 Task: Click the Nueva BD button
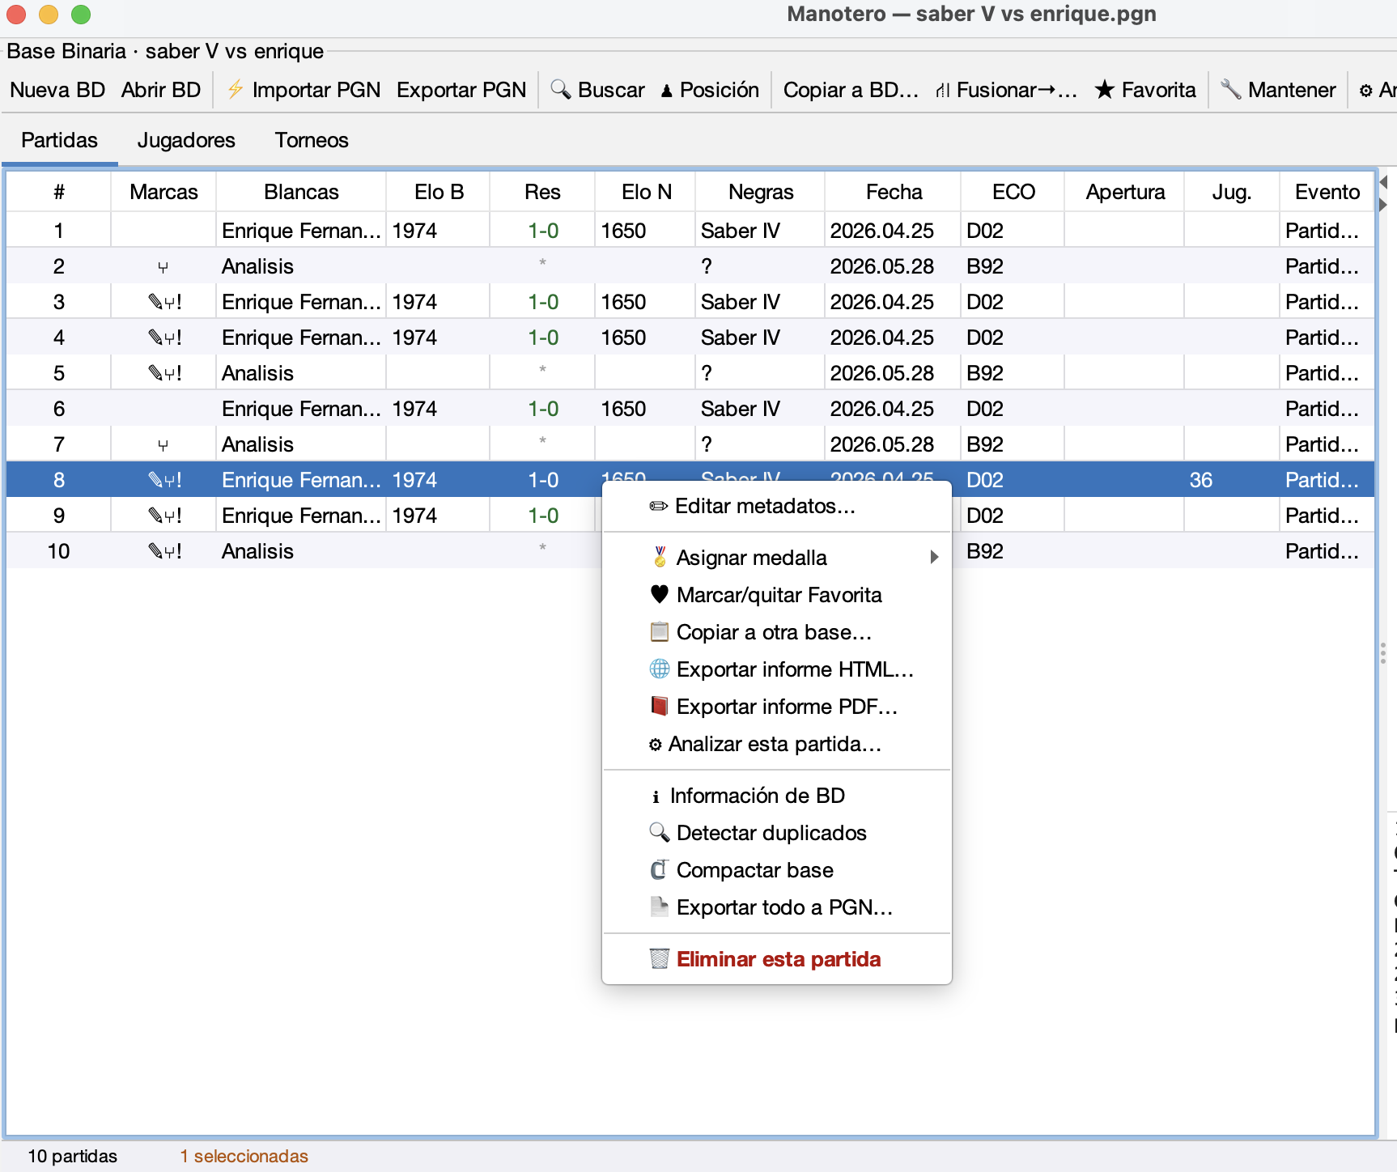click(x=57, y=90)
